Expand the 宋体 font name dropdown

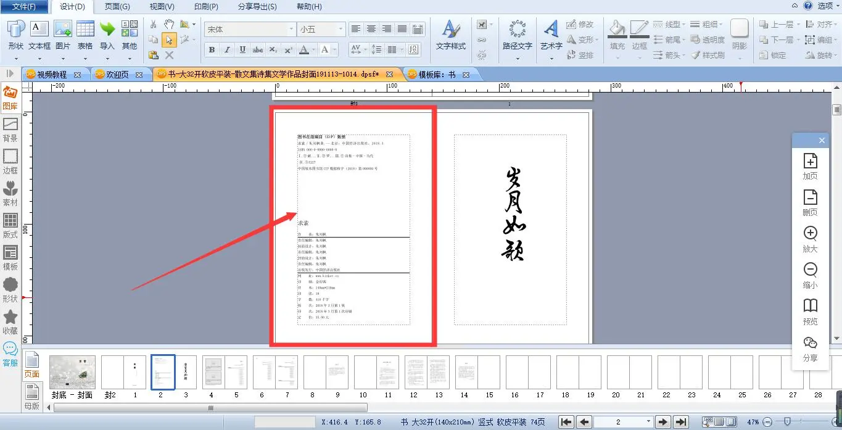coord(291,30)
